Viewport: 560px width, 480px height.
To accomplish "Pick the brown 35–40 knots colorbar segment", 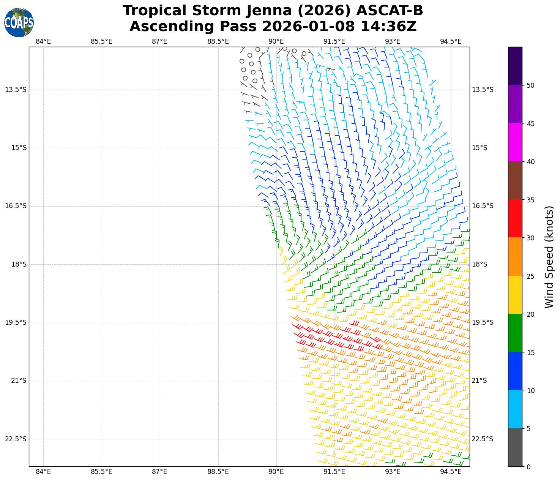I will tap(515, 180).
